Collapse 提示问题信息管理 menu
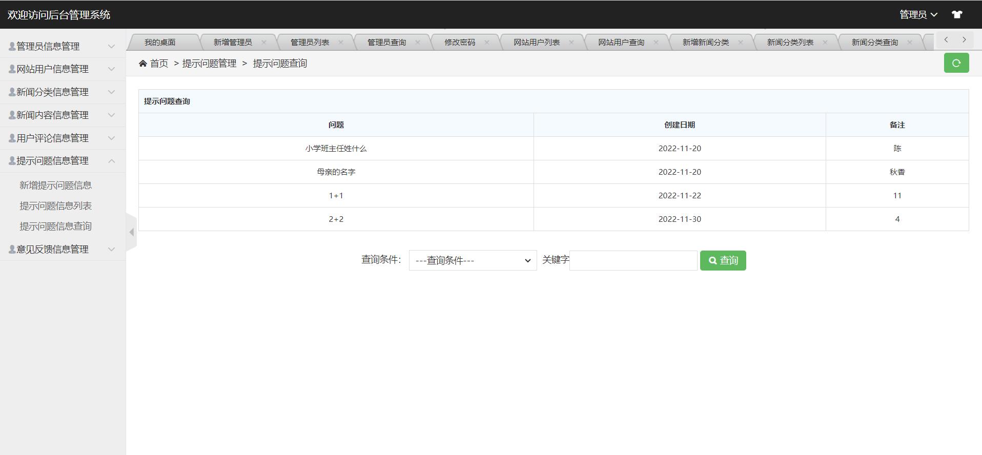The height and width of the screenshot is (455, 982). (63, 160)
